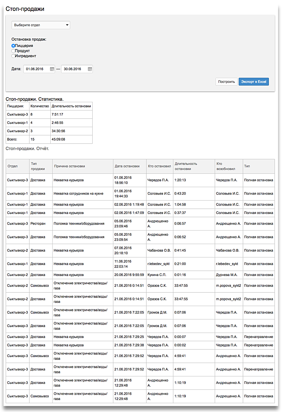Click Сыктывкар-2 in the statistics table
The image size is (283, 412).
point(17,131)
